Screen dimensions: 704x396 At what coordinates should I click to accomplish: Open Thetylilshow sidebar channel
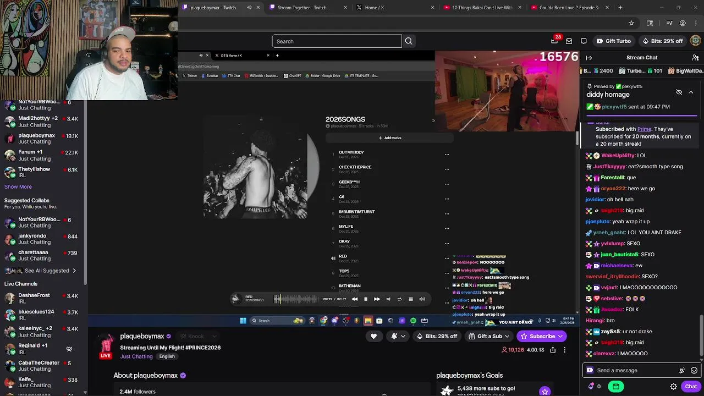point(42,172)
